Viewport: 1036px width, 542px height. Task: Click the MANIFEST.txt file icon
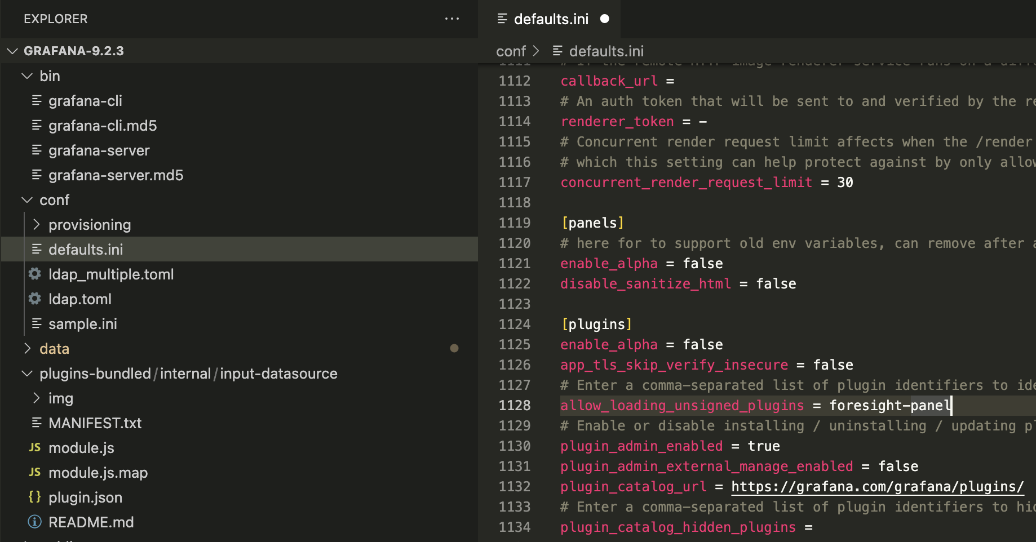(x=37, y=423)
